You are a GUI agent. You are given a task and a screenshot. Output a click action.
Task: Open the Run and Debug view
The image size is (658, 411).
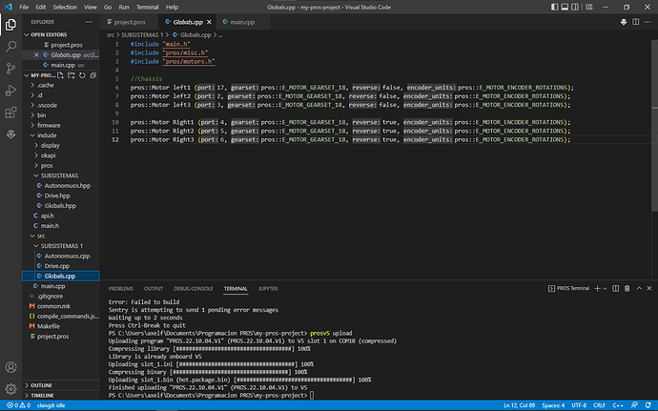10,91
